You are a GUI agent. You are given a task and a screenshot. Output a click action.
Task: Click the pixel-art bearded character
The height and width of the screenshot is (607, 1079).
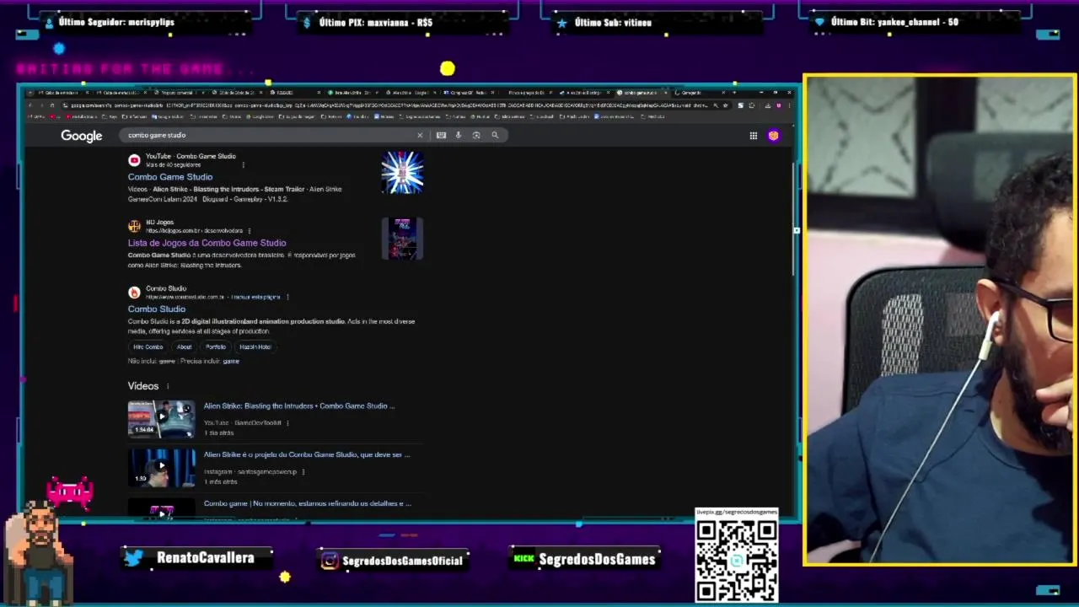[x=38, y=552]
